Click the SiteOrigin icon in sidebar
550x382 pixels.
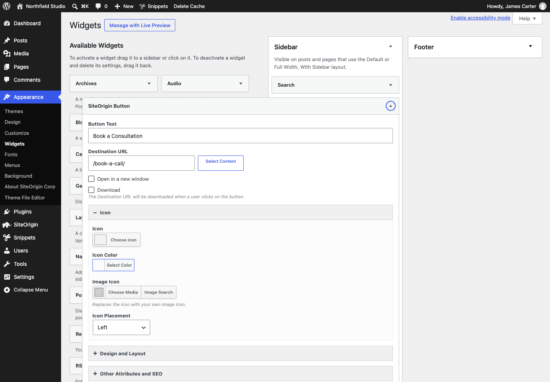[x=7, y=225]
